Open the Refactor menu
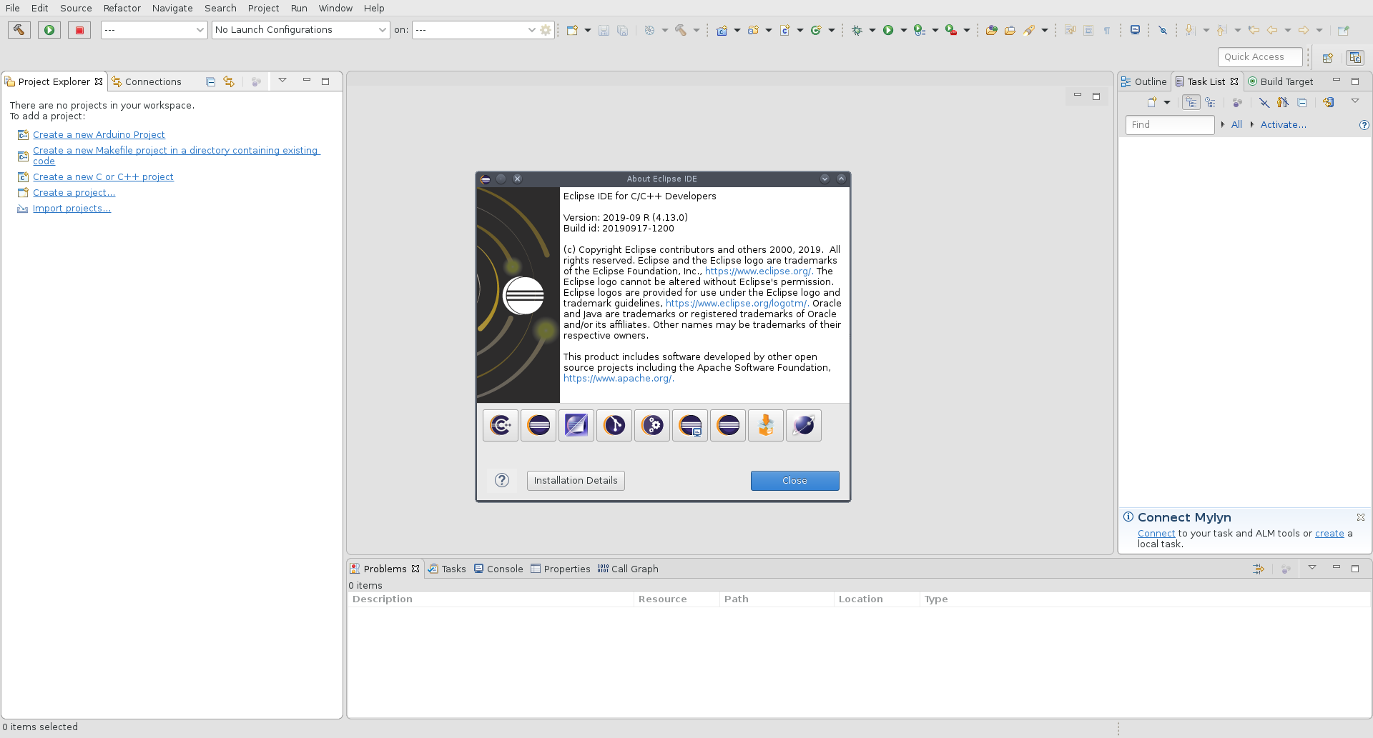Image resolution: width=1373 pixels, height=738 pixels. click(122, 8)
